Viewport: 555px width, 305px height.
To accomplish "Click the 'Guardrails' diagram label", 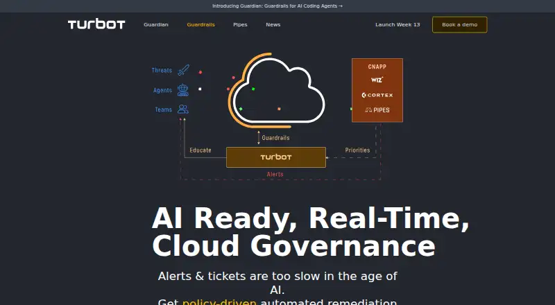I will 275,138.
